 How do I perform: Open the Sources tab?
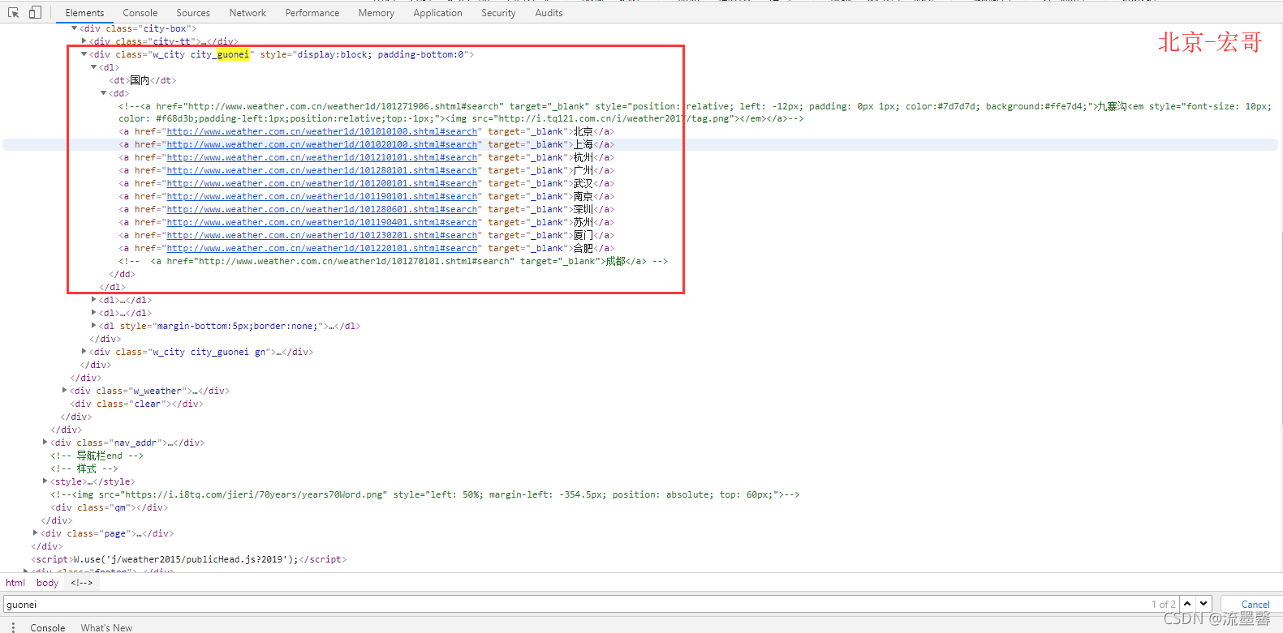[193, 13]
